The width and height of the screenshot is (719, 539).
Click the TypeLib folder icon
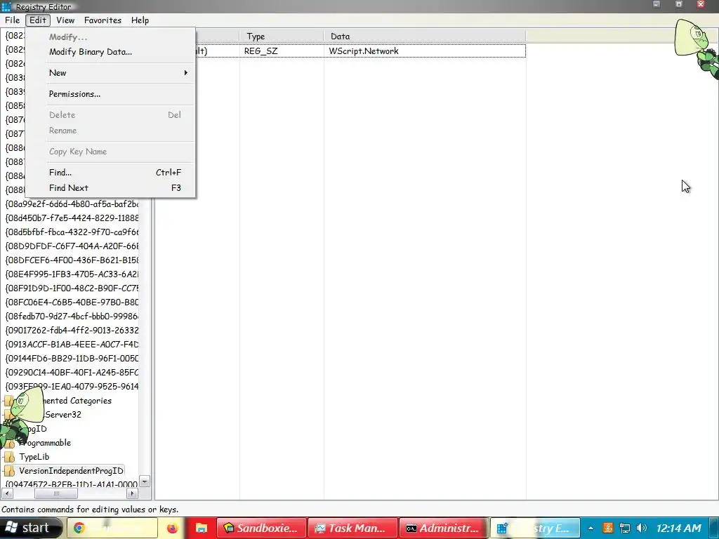9,457
